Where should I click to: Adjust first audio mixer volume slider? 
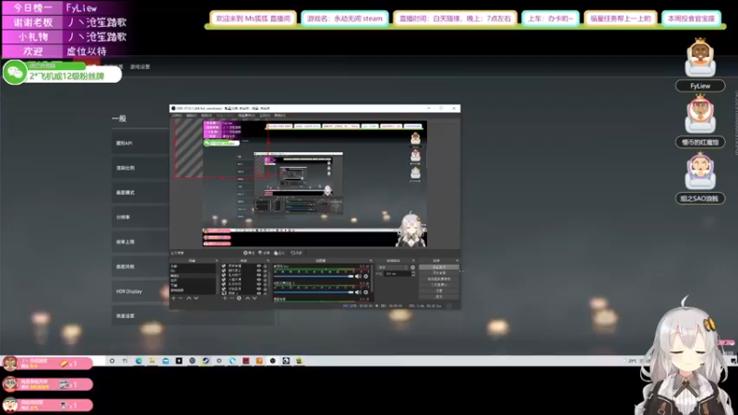click(314, 276)
